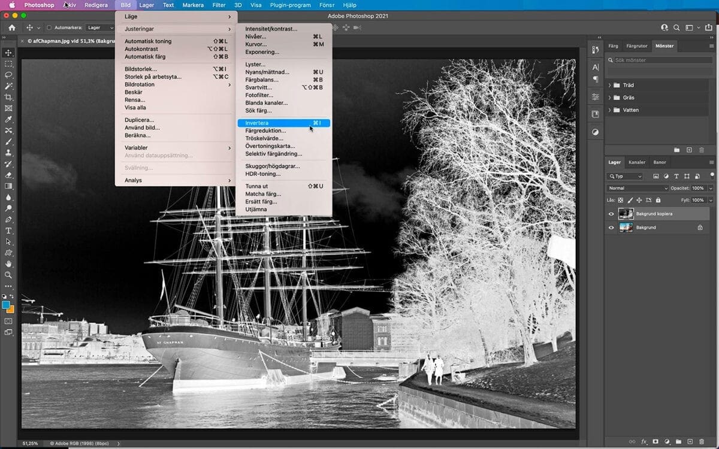Open the Opacitet dropdown arrow
This screenshot has width=719, height=449.
[711, 188]
